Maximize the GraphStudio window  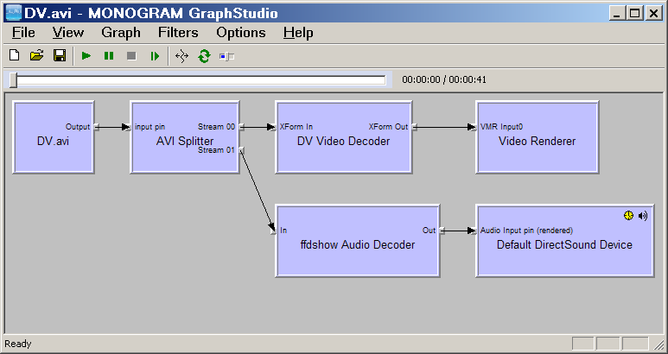pyautogui.click(x=635, y=13)
